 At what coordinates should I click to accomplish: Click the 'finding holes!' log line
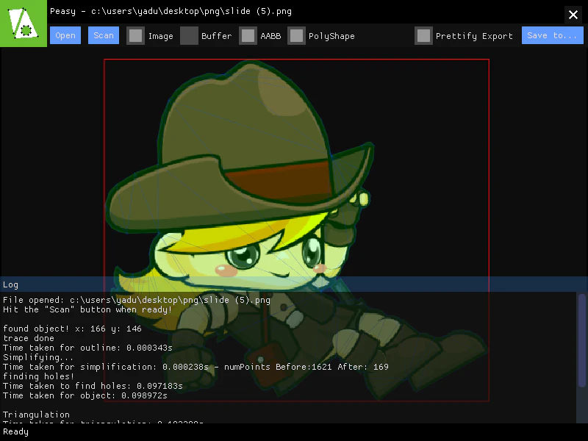[38, 376]
